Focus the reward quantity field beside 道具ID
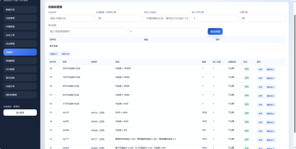Image resolution: width=296 pixels, height=149 pixels. tap(167, 31)
